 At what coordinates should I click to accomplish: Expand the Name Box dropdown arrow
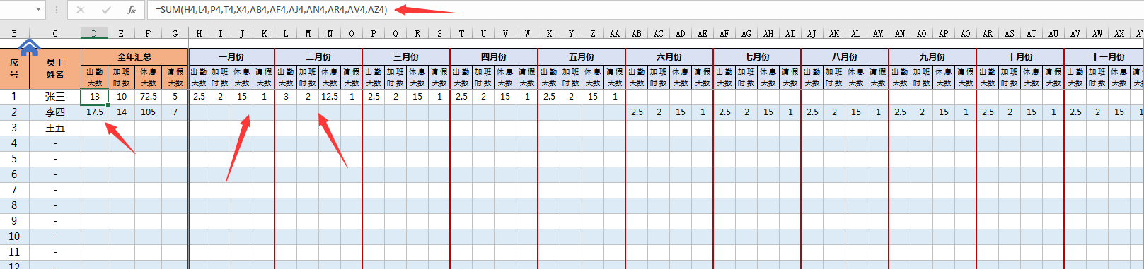coord(38,10)
